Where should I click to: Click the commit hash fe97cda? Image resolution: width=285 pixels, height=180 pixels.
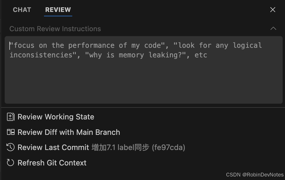[x=168, y=147]
